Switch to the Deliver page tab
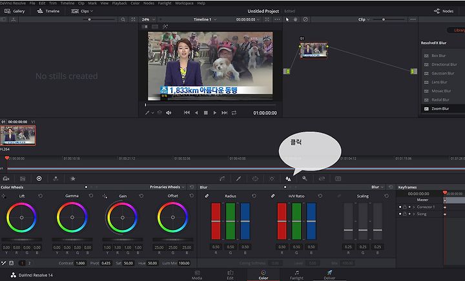Image resolution: width=465 pixels, height=281 pixels. tap(329, 275)
